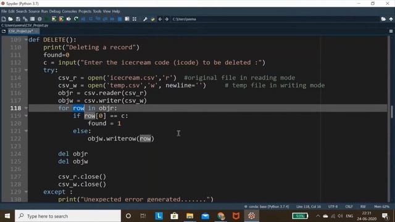Viewport: 395px width, 222px height.
Task: Open Windows Start menu
Action: pyautogui.click(x=7, y=216)
